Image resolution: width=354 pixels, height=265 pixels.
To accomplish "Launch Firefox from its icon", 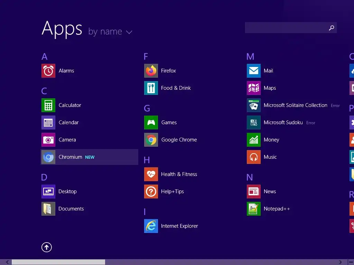I will tap(151, 71).
